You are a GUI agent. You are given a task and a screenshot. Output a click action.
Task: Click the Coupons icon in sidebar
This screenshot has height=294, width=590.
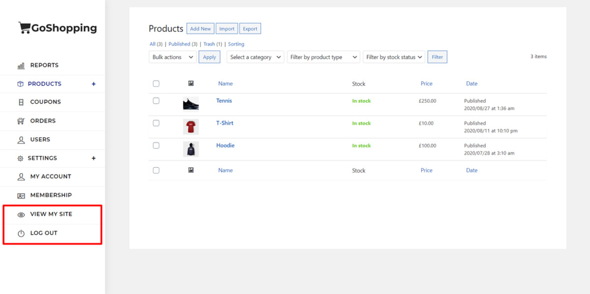[21, 102]
